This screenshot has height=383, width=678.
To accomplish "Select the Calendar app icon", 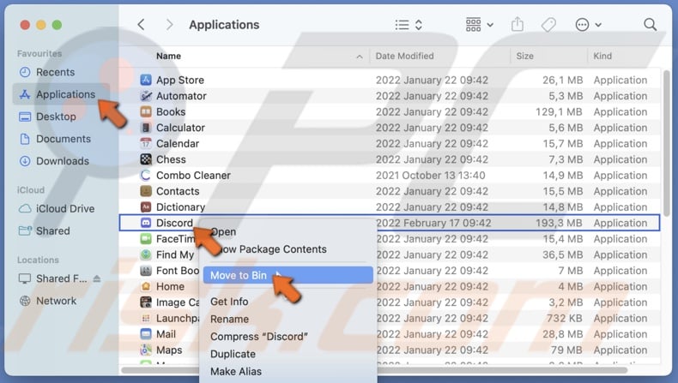I will point(146,143).
